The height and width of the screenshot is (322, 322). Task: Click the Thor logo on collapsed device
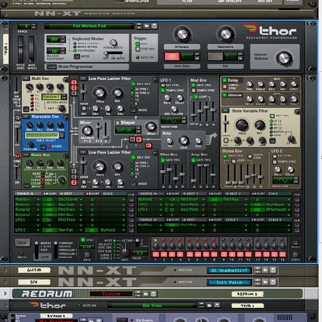[x=48, y=305]
